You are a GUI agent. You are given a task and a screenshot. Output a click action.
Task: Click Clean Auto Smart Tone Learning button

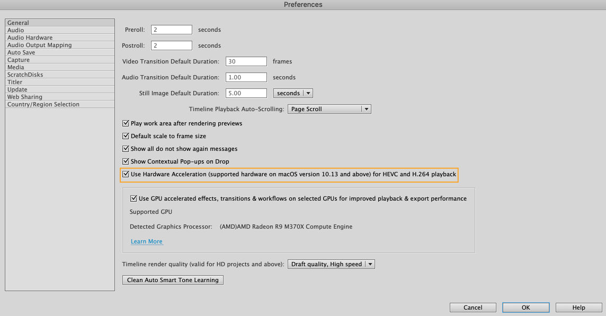[x=173, y=280]
